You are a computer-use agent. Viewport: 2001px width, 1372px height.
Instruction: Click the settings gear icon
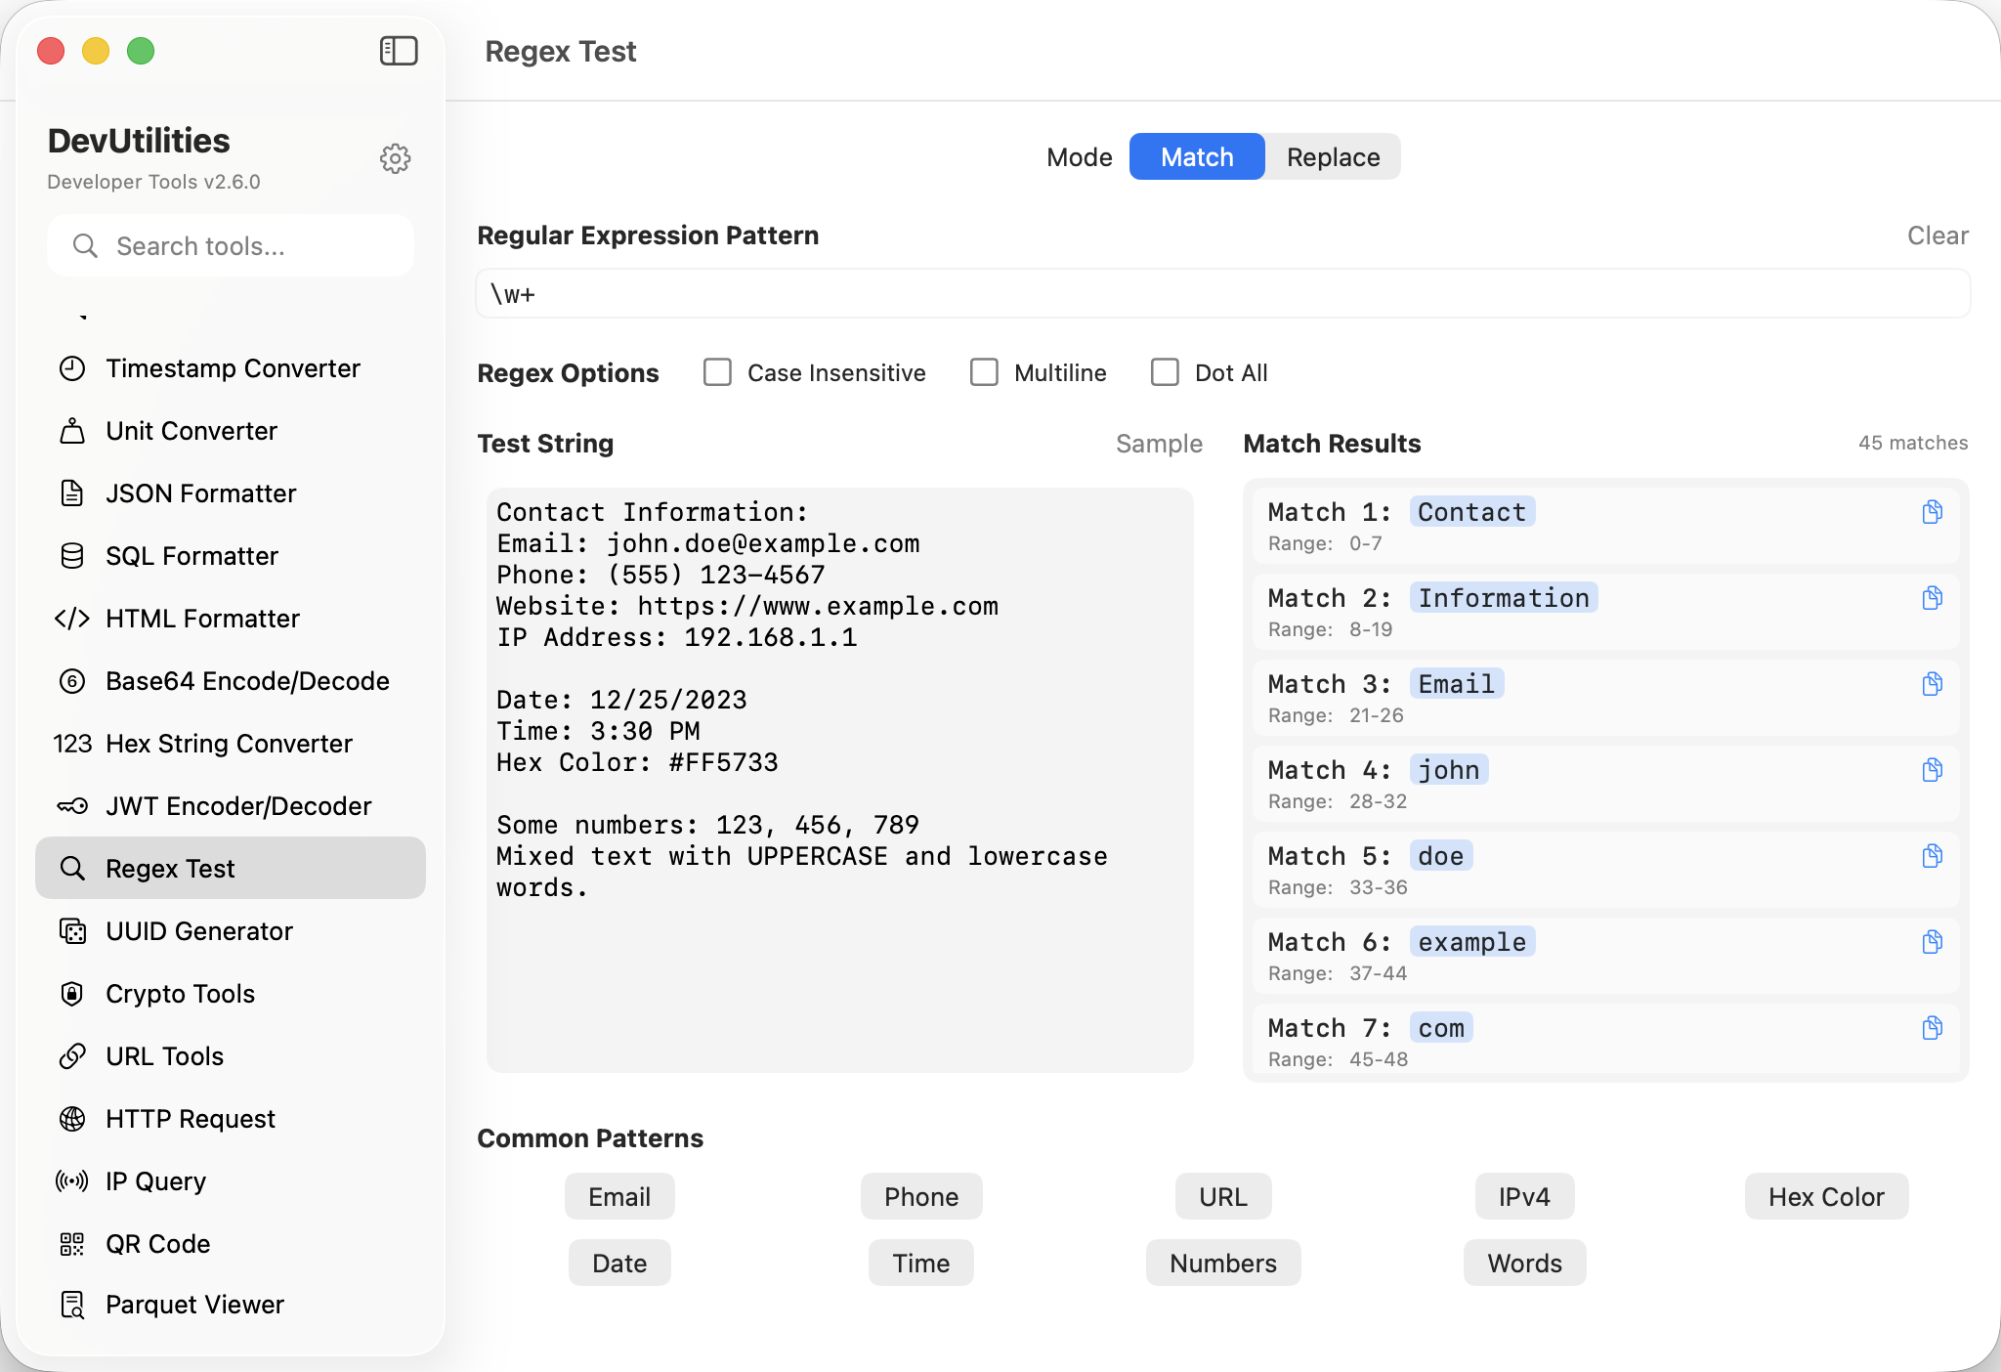coord(395,158)
